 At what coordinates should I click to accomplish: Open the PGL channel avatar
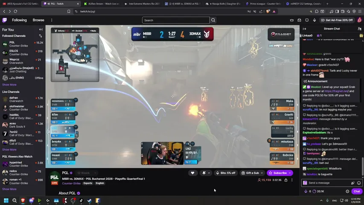(x=55, y=177)
